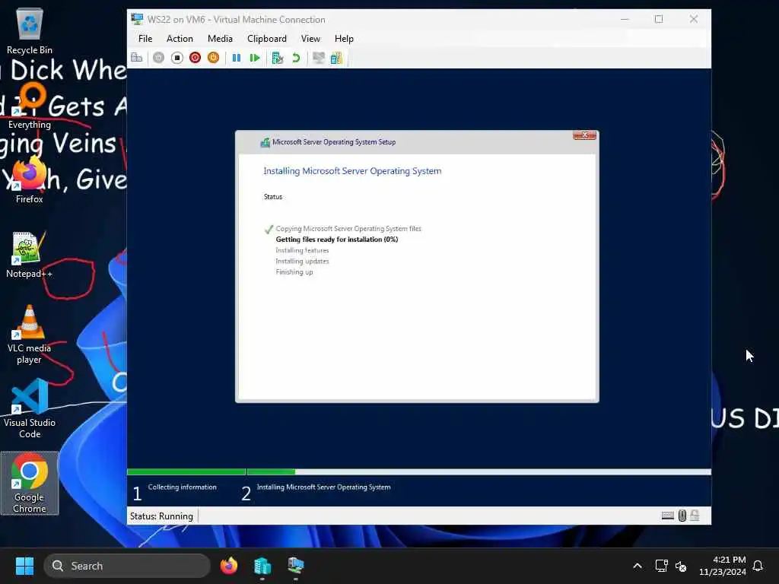
Task: Open the File menu
Action: coord(145,39)
